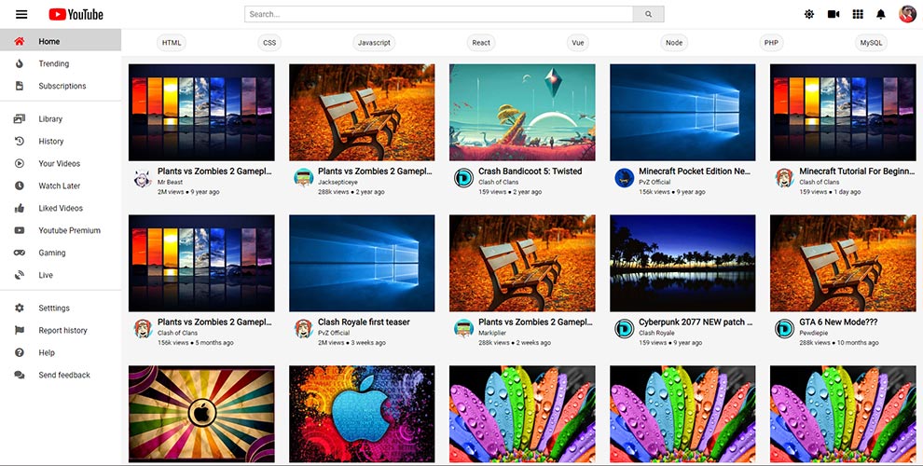The width and height of the screenshot is (923, 466).
Task: Click Pewdiepie channel avatar
Action: click(785, 328)
